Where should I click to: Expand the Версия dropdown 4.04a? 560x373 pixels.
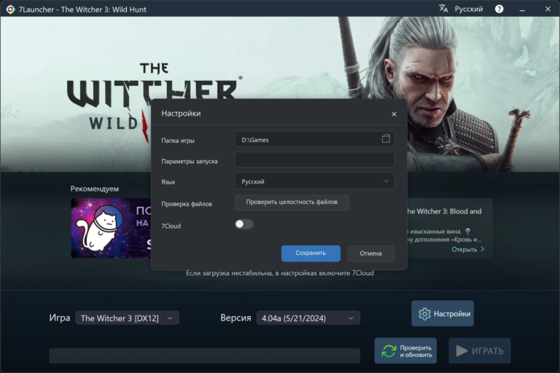tap(308, 318)
